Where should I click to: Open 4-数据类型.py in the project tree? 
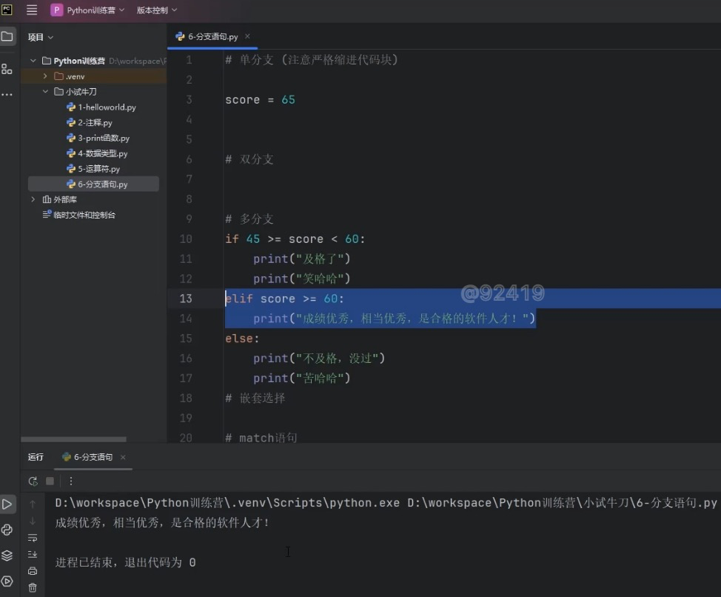click(x=98, y=153)
